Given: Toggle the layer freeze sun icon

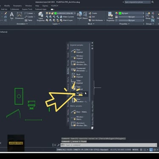Looking at the screenshot, I should coord(50,13).
